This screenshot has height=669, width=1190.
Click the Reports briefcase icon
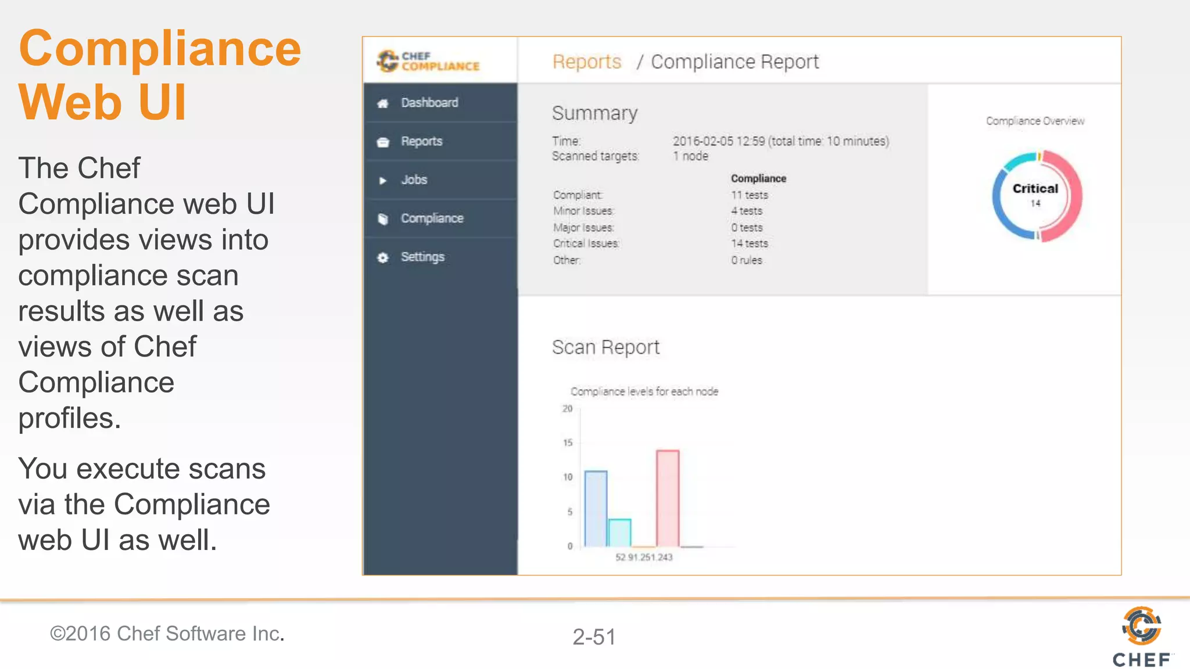(x=382, y=142)
